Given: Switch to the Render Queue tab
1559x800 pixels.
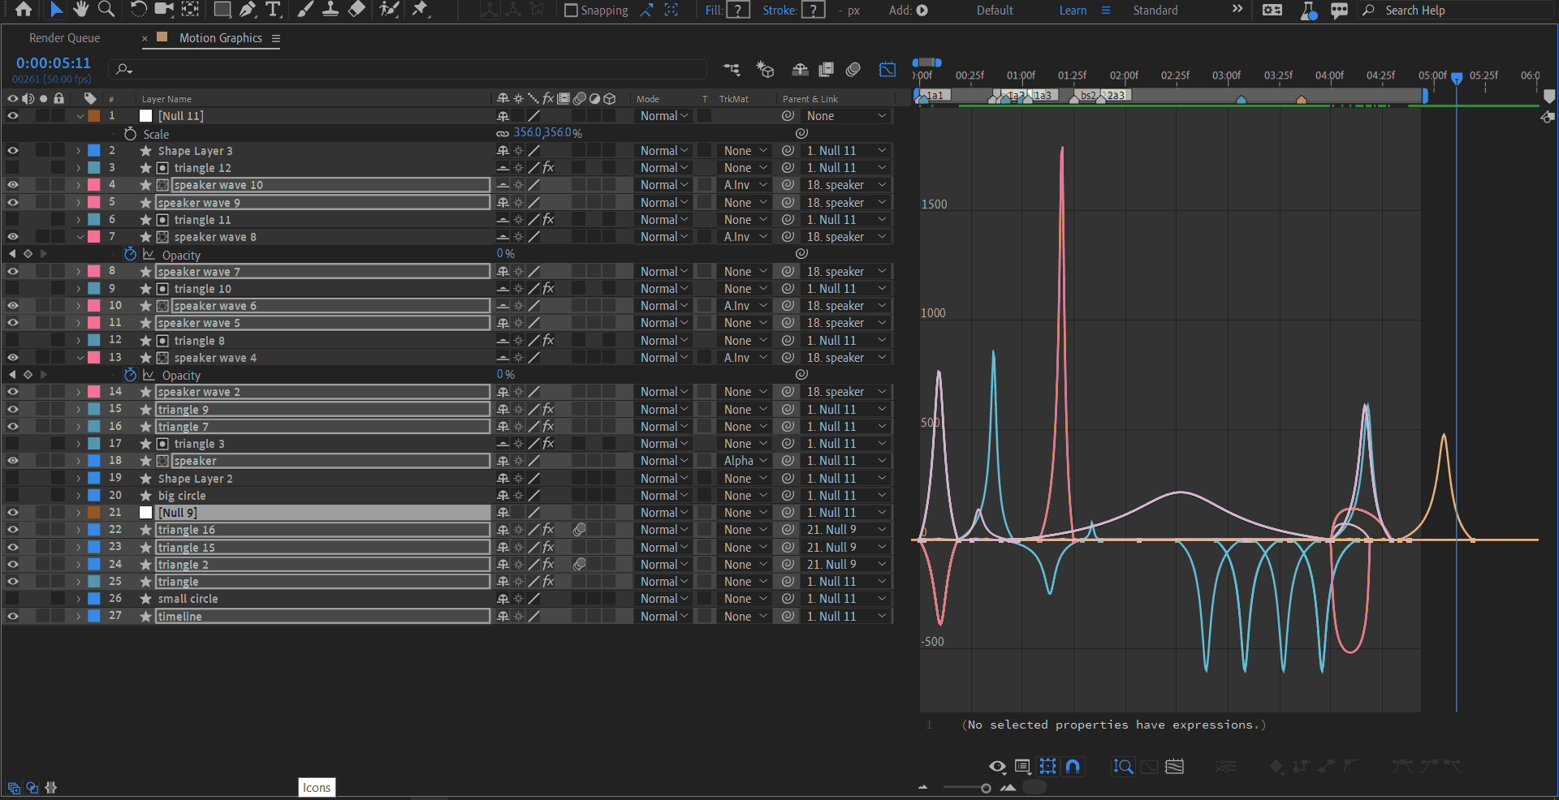Looking at the screenshot, I should click(x=64, y=38).
